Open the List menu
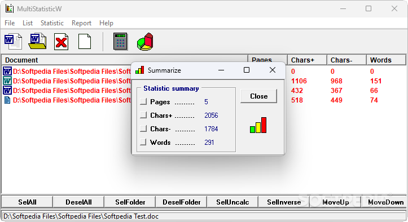 click(x=28, y=23)
